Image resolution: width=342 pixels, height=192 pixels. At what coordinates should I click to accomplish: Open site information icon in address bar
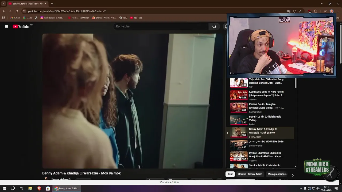tap(24, 11)
